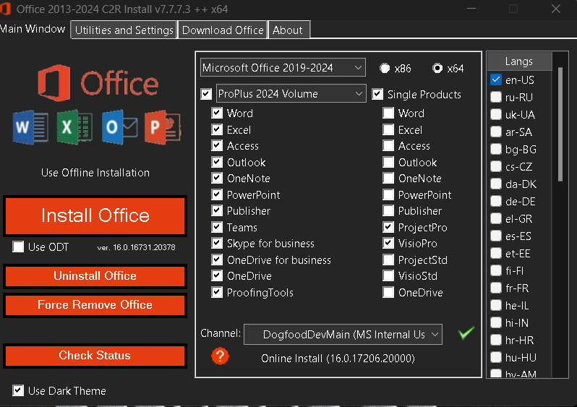Open the ProPlus 2024 Volume edition dropdown
Screen dimensions: 577x407
point(291,94)
